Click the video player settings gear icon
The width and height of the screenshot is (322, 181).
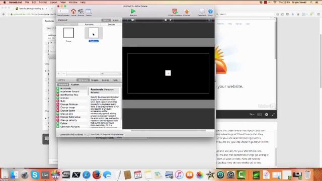(x=266, y=115)
